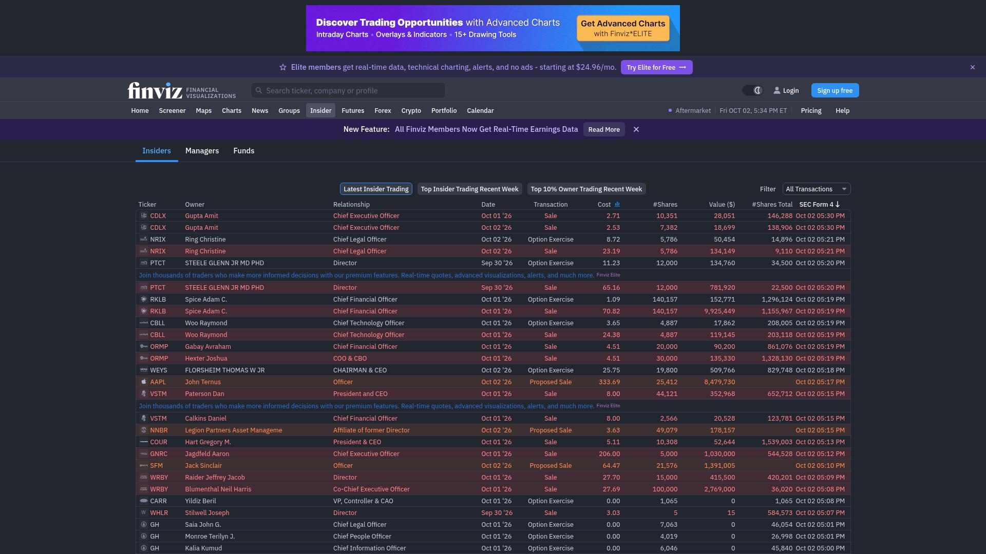
Task: Open the All Transactions filter dropdown
Action: (x=816, y=189)
